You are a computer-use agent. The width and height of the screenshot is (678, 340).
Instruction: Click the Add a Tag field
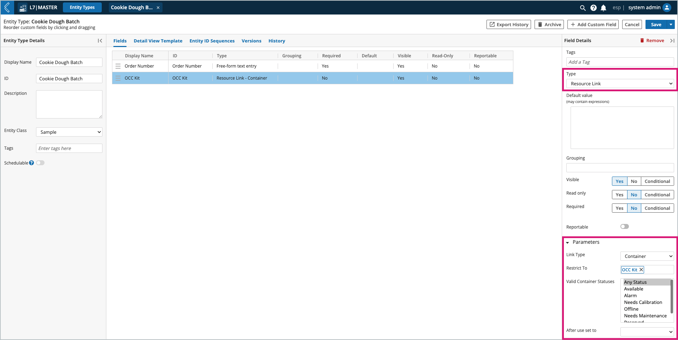pos(620,62)
